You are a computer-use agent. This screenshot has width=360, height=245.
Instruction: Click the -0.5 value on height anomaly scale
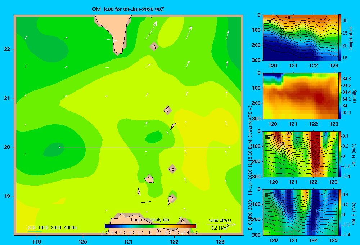pyautogui.click(x=104, y=233)
